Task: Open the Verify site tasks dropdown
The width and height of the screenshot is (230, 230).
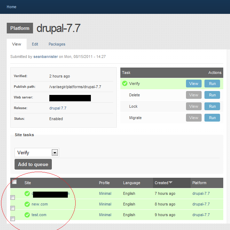Action: [x=37, y=153]
